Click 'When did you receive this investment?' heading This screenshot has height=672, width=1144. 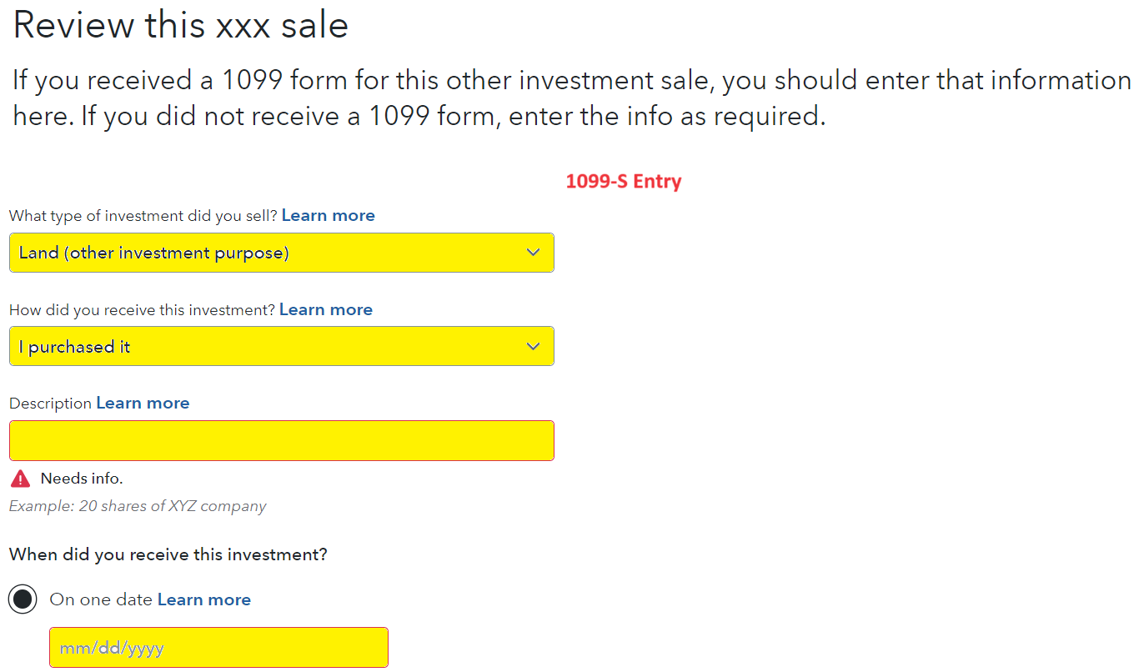point(168,554)
